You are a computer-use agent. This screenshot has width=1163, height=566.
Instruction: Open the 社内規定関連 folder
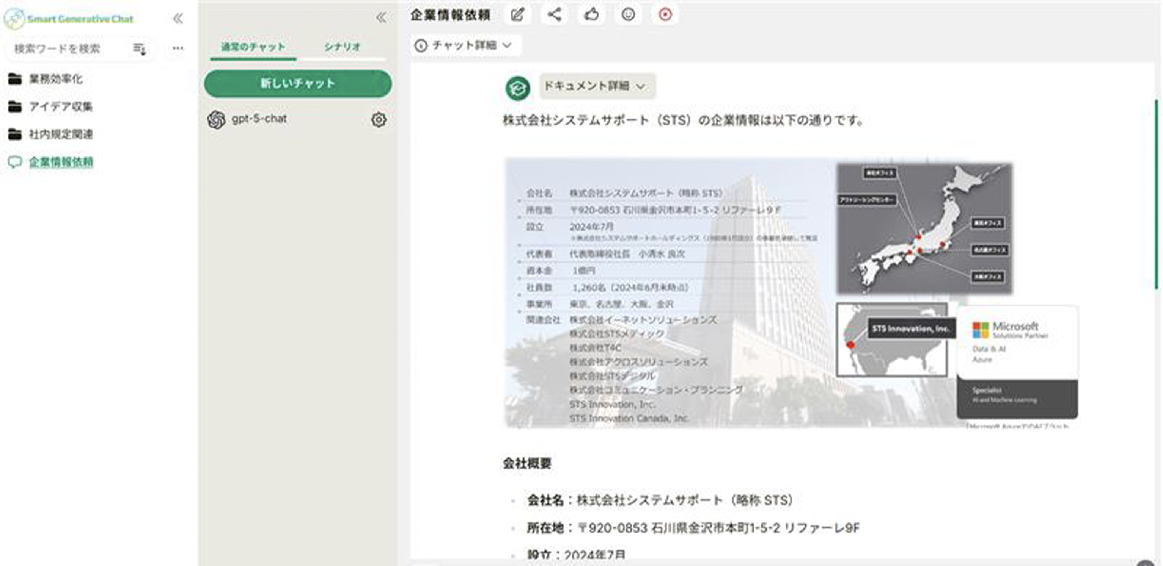tap(60, 134)
